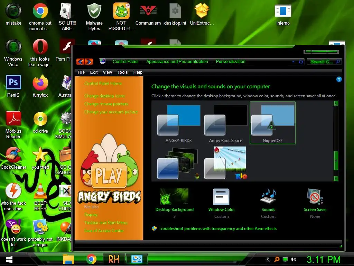Open the Sounds keyboard icon
The image size is (354, 266).
(268, 197)
